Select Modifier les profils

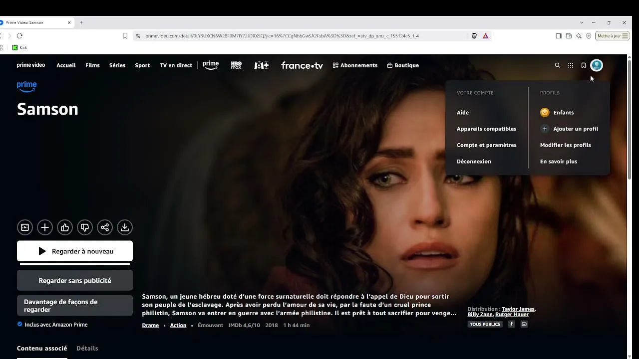tap(566, 145)
